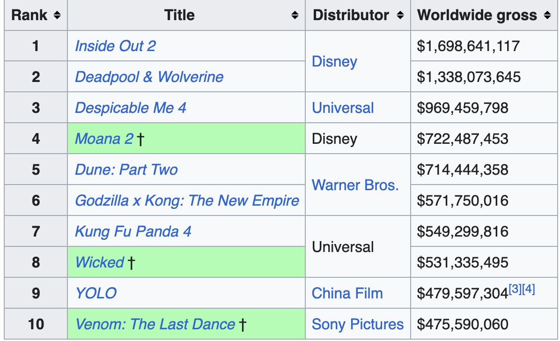560x341 pixels.
Task: Open the Warner Bros. distributor link
Action: 355,185
